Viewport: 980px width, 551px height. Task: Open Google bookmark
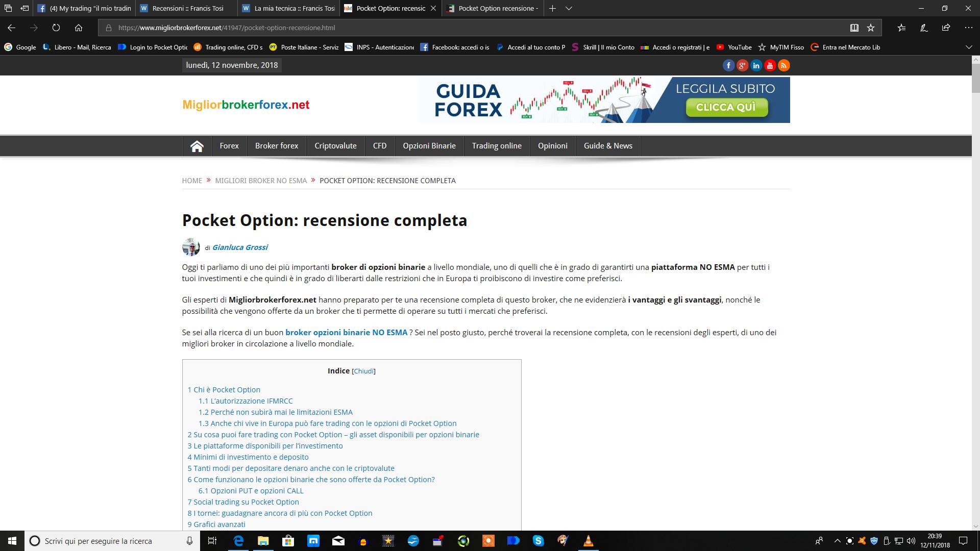point(20,47)
